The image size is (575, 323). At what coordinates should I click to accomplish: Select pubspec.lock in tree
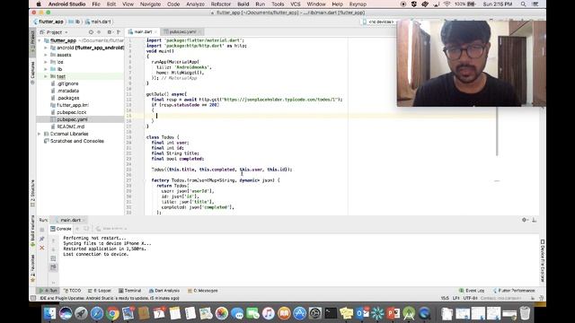click(72, 112)
